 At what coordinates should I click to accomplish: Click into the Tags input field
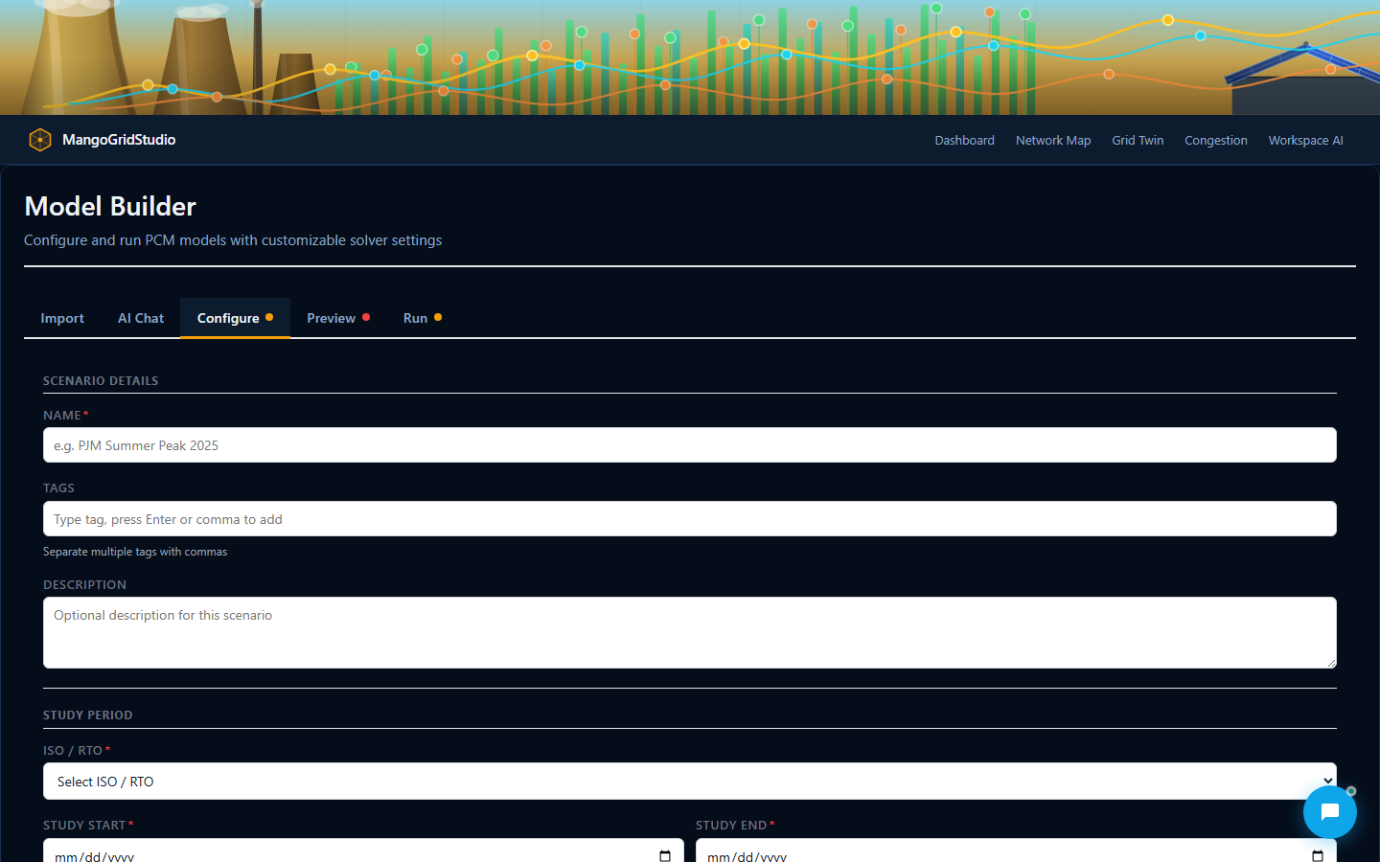pos(690,519)
